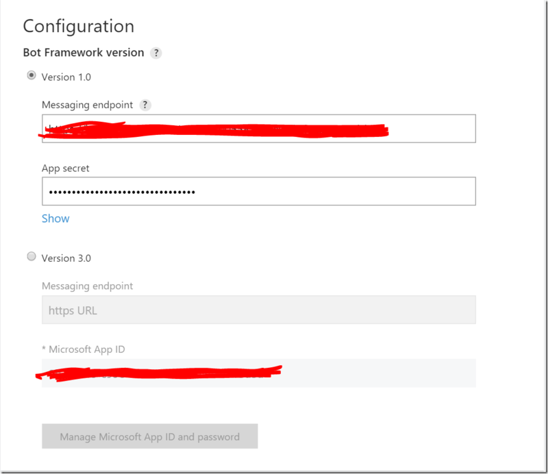Select the Version 3.0 label text
This screenshot has width=548, height=474.
point(66,258)
